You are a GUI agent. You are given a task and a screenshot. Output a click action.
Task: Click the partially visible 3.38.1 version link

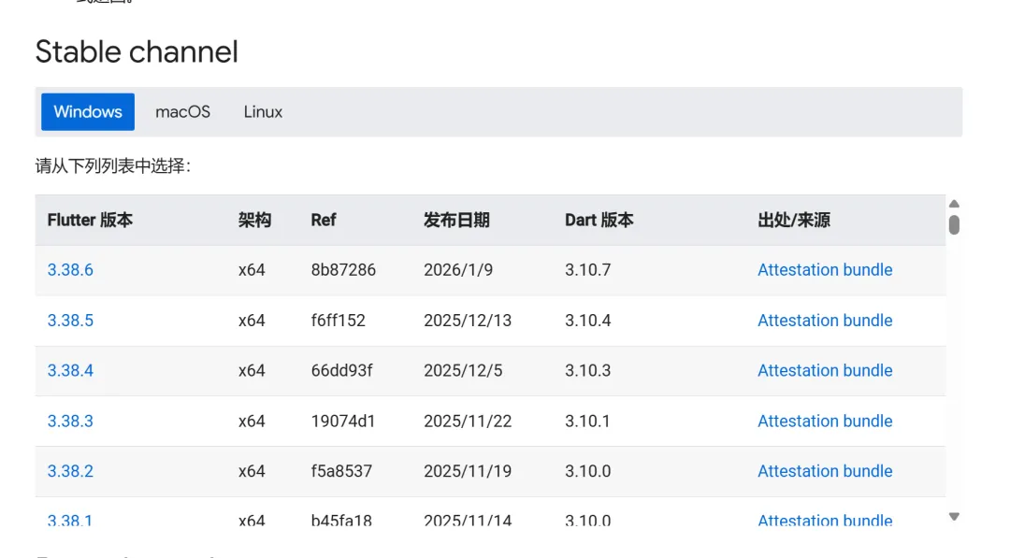pos(70,520)
